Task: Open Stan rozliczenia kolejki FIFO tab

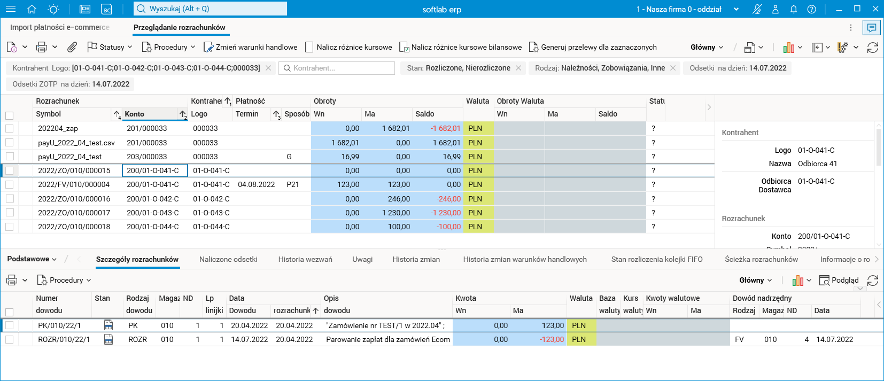Action: pyautogui.click(x=657, y=259)
